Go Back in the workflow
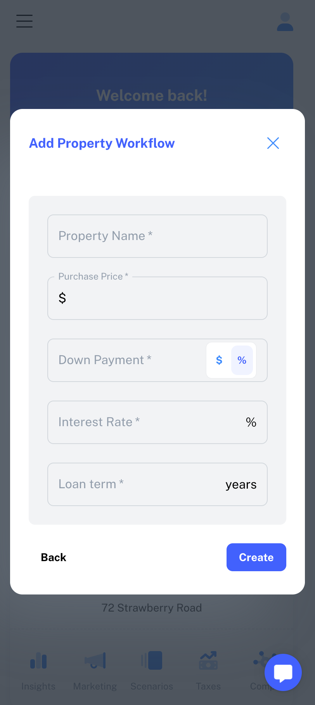Screen dimensions: 315x705 click(x=54, y=557)
